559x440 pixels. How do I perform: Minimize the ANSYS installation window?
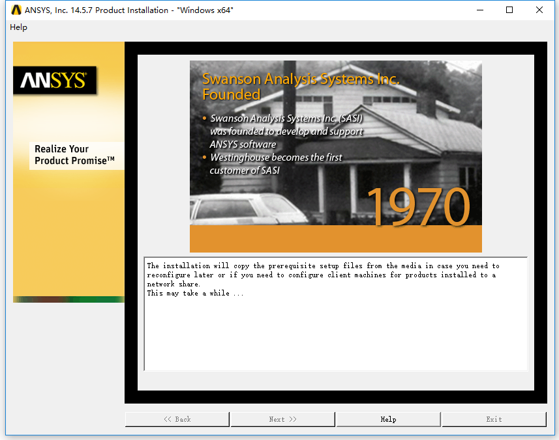(x=480, y=10)
